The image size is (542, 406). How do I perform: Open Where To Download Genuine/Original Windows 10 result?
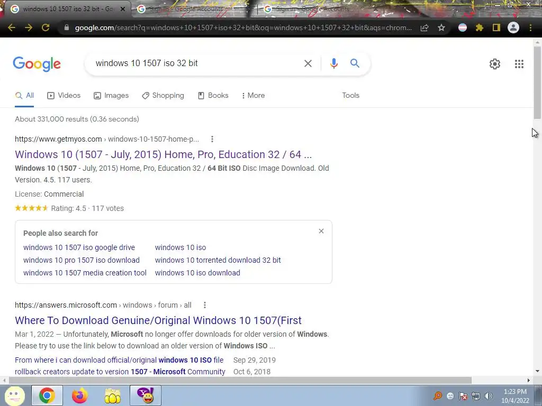tap(158, 320)
